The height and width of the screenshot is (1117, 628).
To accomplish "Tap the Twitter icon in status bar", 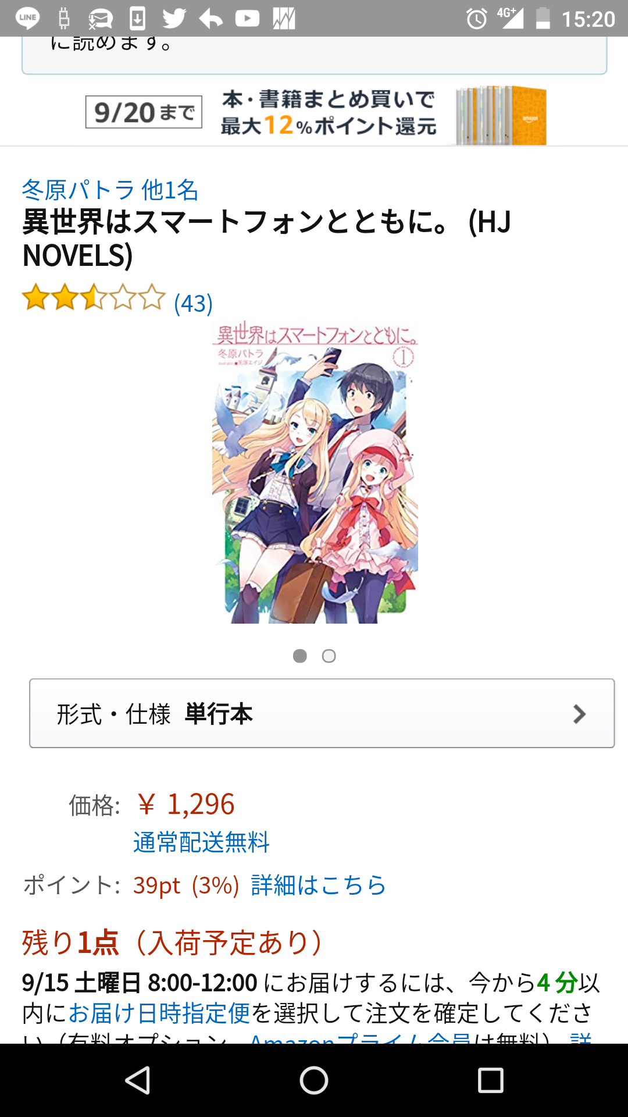I will coord(174,18).
